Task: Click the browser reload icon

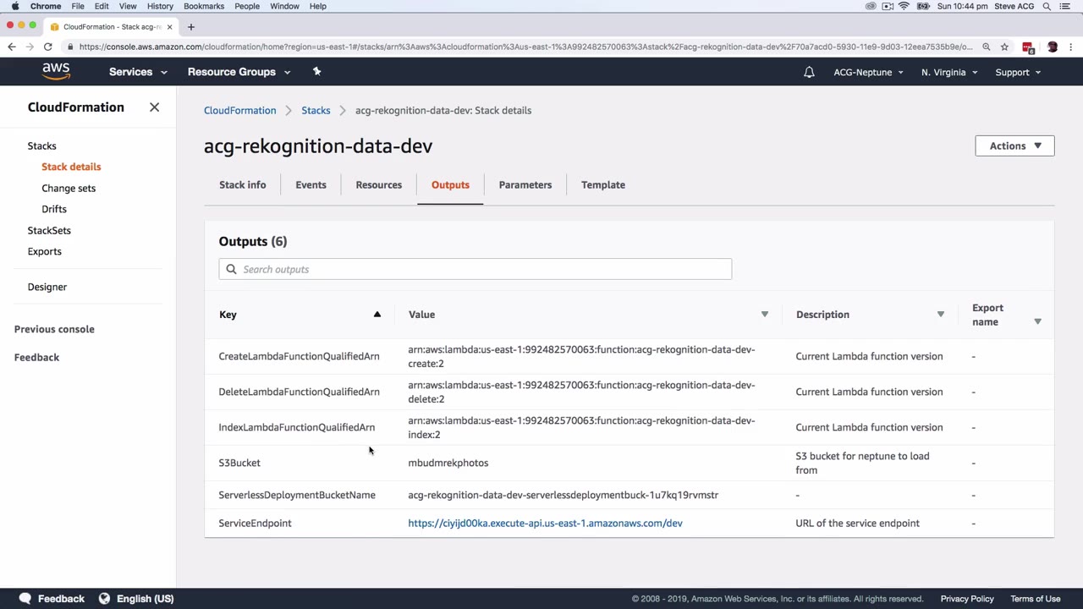Action: click(x=48, y=47)
